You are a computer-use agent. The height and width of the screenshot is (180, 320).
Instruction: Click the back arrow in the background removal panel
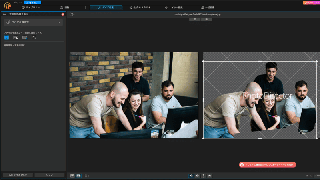point(4,14)
